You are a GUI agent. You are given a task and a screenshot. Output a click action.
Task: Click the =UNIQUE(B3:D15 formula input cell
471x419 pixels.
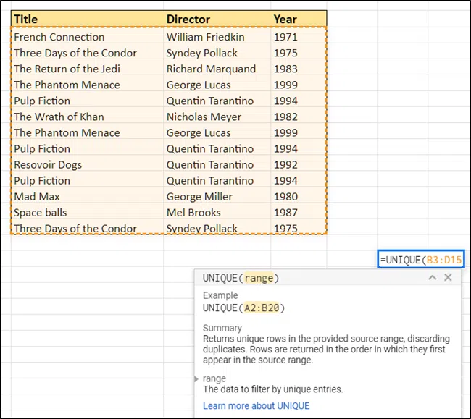pos(422,260)
